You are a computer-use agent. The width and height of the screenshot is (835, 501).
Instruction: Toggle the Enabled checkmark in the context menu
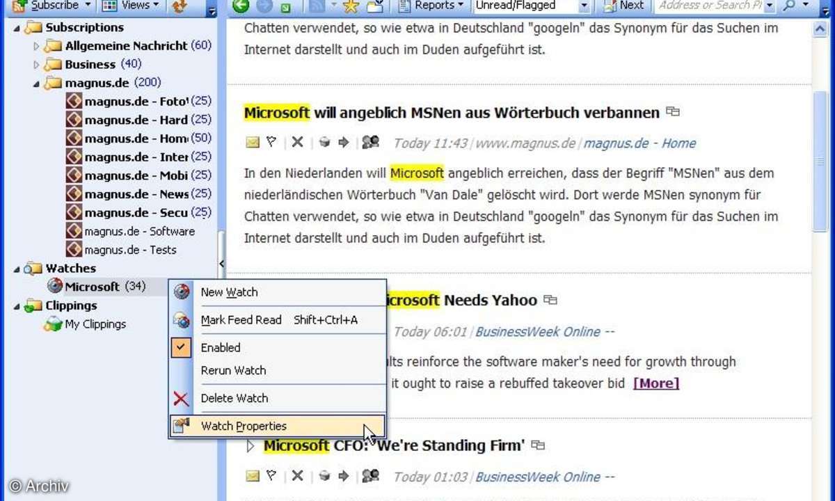[x=181, y=348]
